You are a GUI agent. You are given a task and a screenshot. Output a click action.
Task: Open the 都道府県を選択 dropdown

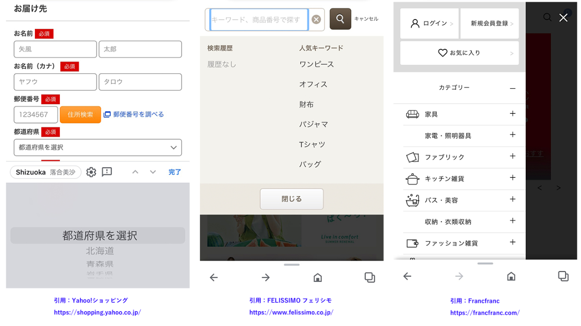click(98, 147)
